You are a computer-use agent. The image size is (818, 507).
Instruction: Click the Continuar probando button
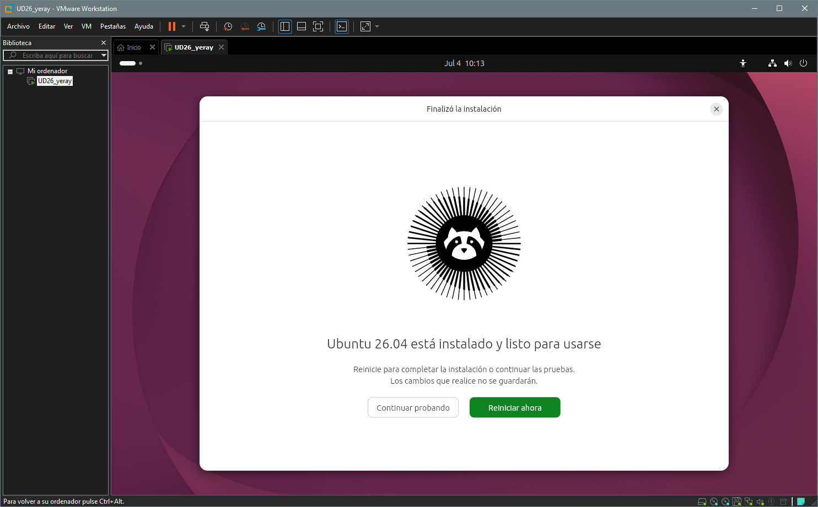[413, 408]
